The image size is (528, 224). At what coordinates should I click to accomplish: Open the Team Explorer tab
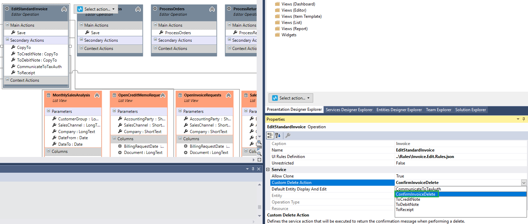tap(439, 110)
